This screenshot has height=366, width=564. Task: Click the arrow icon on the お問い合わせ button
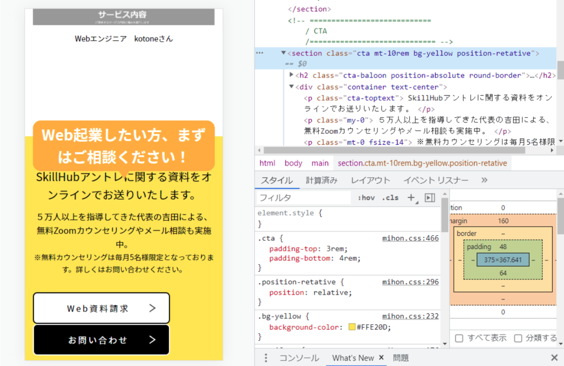pos(152,340)
